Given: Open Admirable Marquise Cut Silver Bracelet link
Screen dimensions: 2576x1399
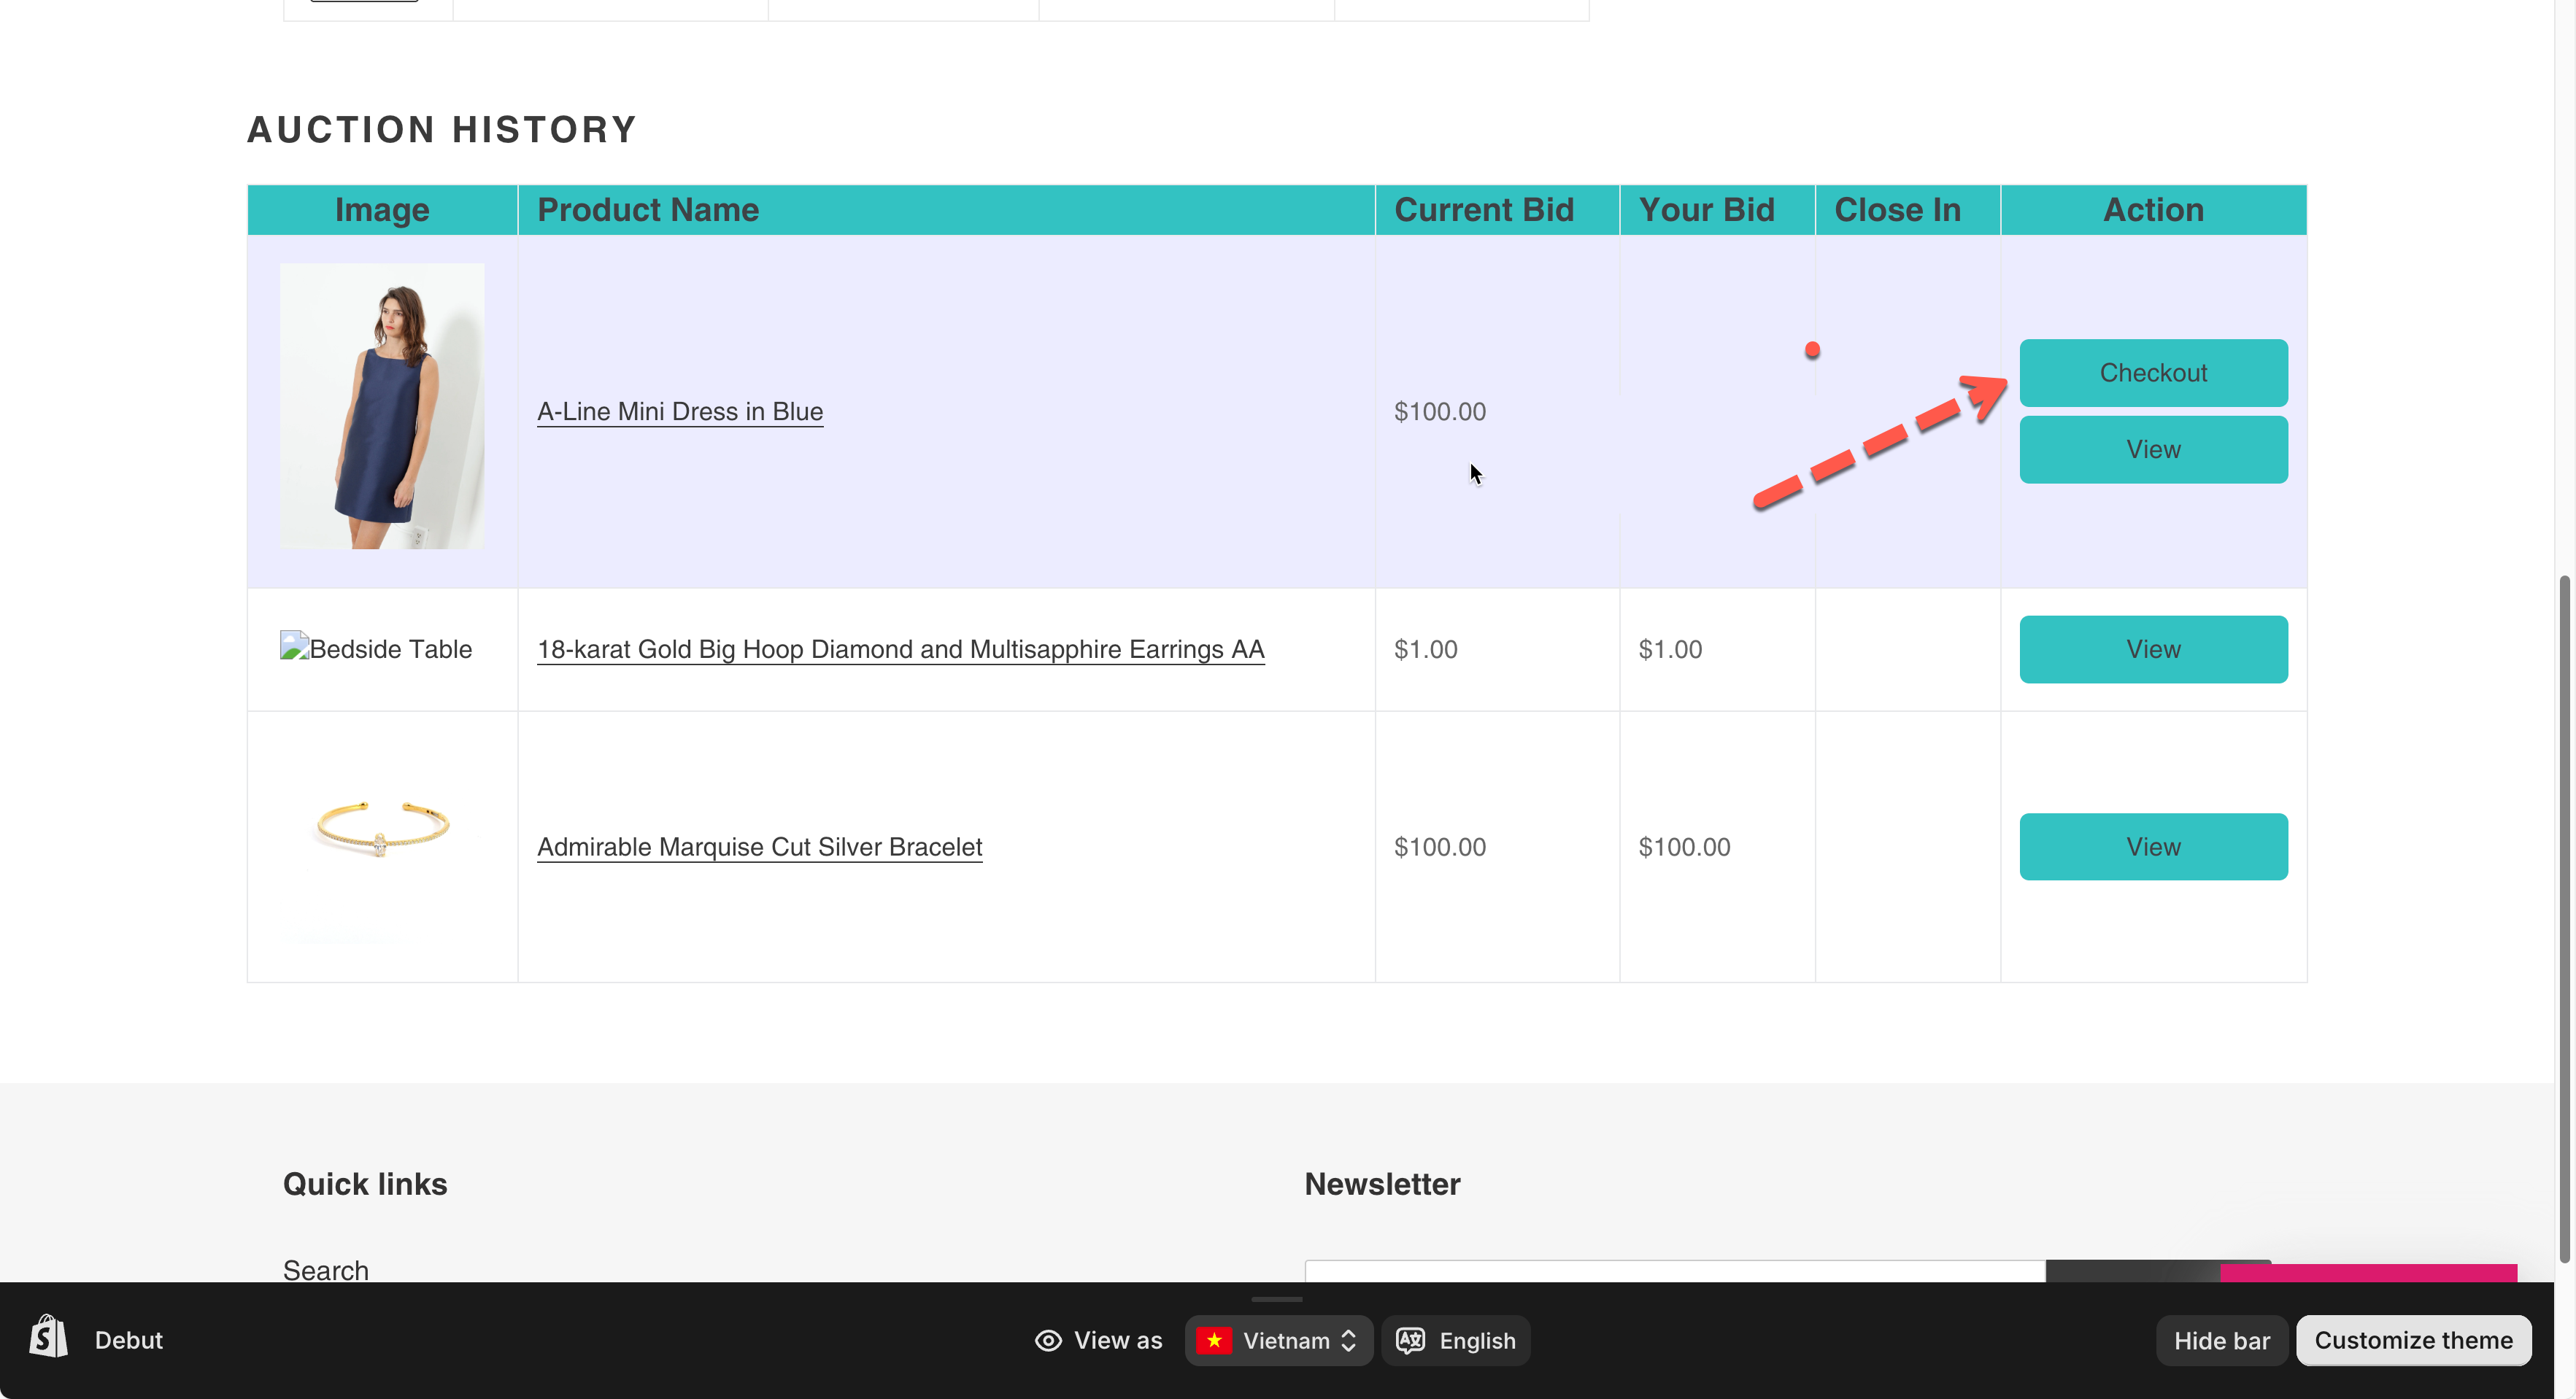Looking at the screenshot, I should click(759, 846).
